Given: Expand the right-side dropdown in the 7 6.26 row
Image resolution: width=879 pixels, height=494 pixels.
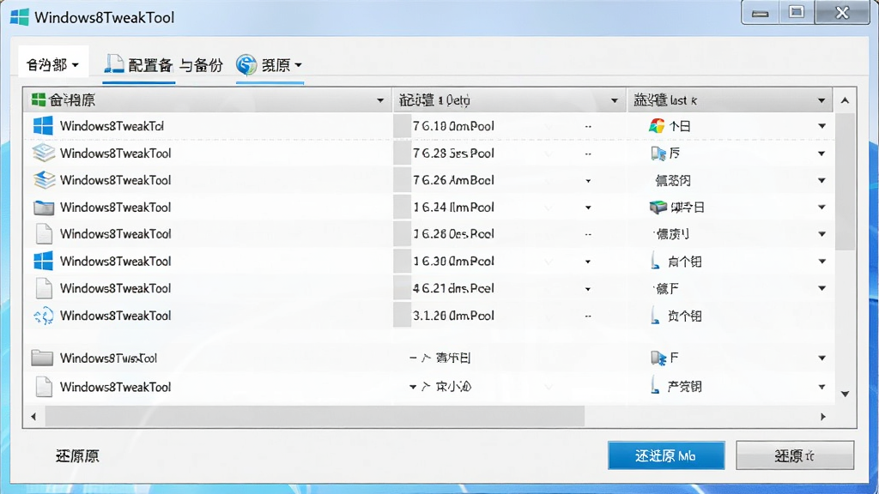Looking at the screenshot, I should (x=821, y=180).
